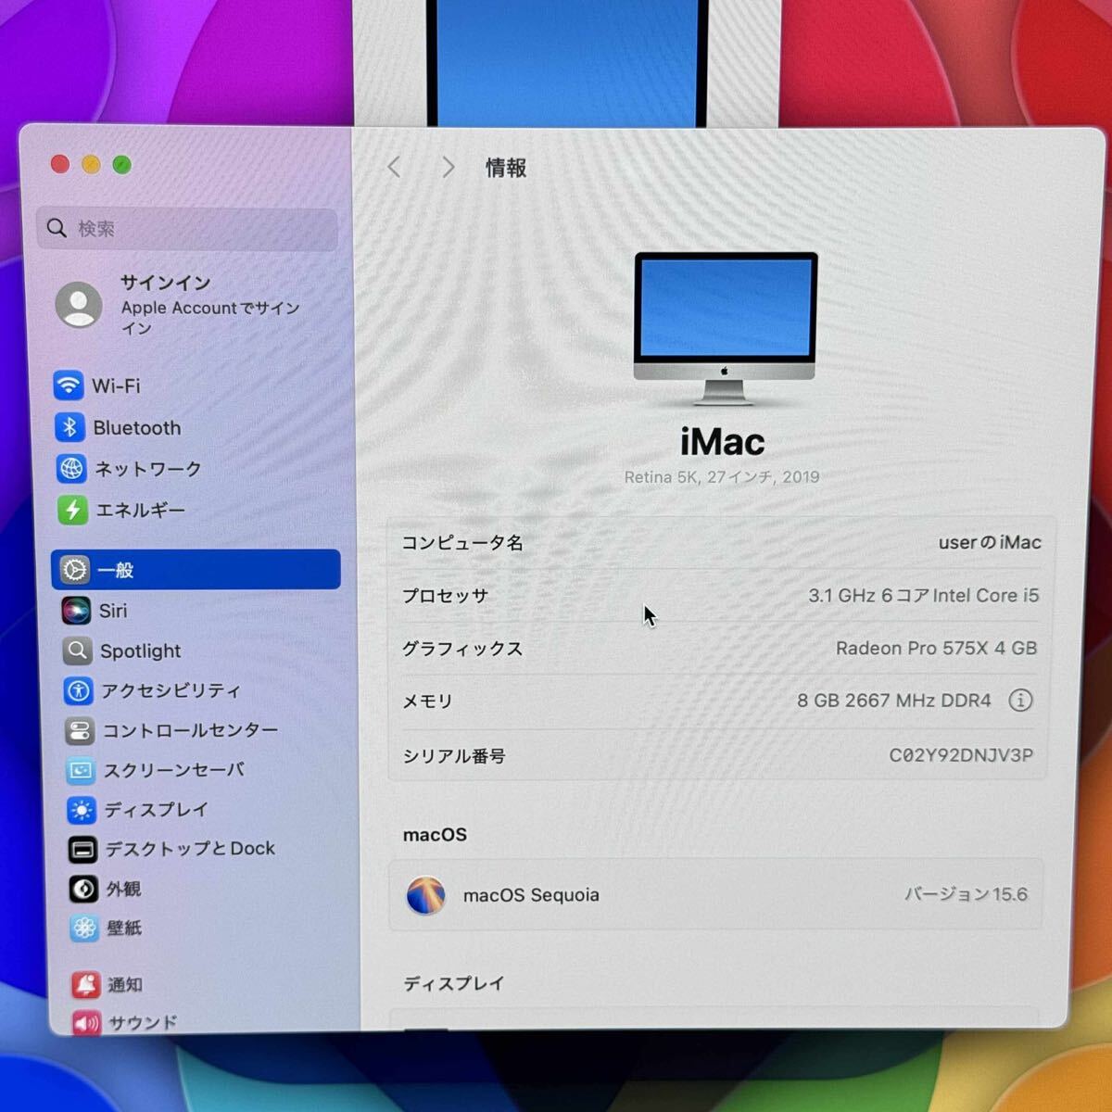Image resolution: width=1112 pixels, height=1112 pixels.
Task: Click the コンピュータ名 row label
Action: click(x=462, y=543)
